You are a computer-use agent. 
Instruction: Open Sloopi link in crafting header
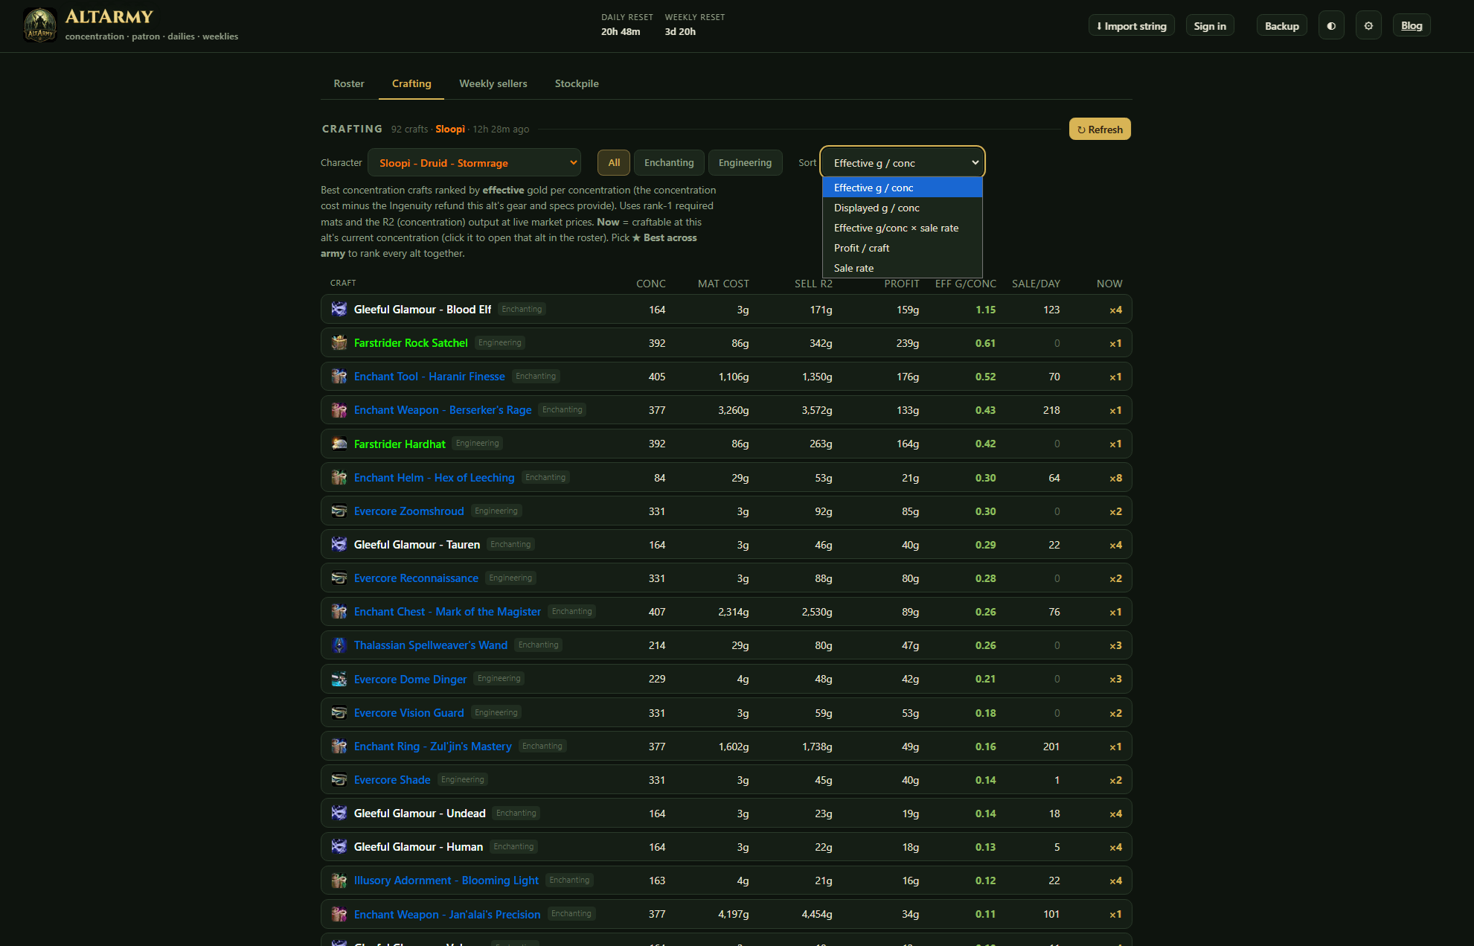point(450,129)
